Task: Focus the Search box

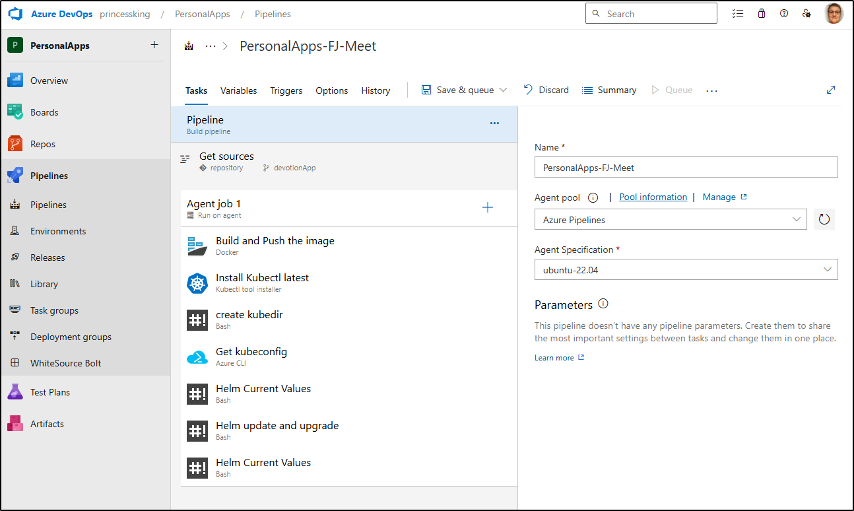Action: point(651,13)
